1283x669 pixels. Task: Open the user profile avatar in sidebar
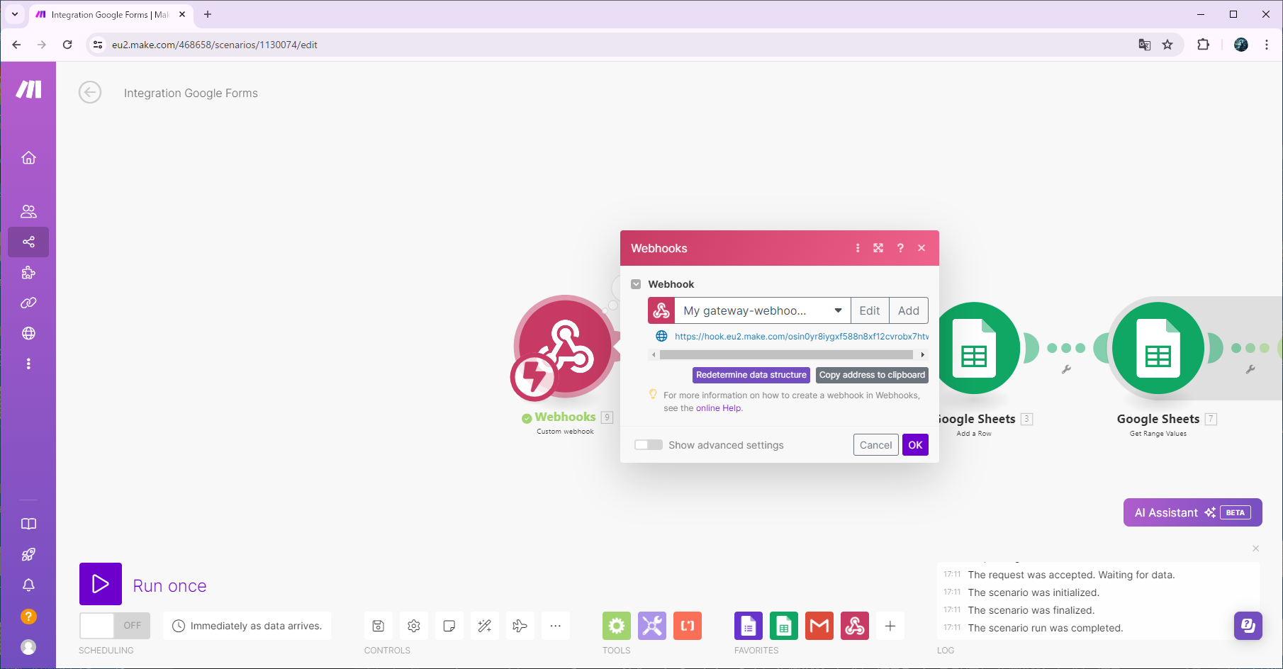(x=28, y=647)
